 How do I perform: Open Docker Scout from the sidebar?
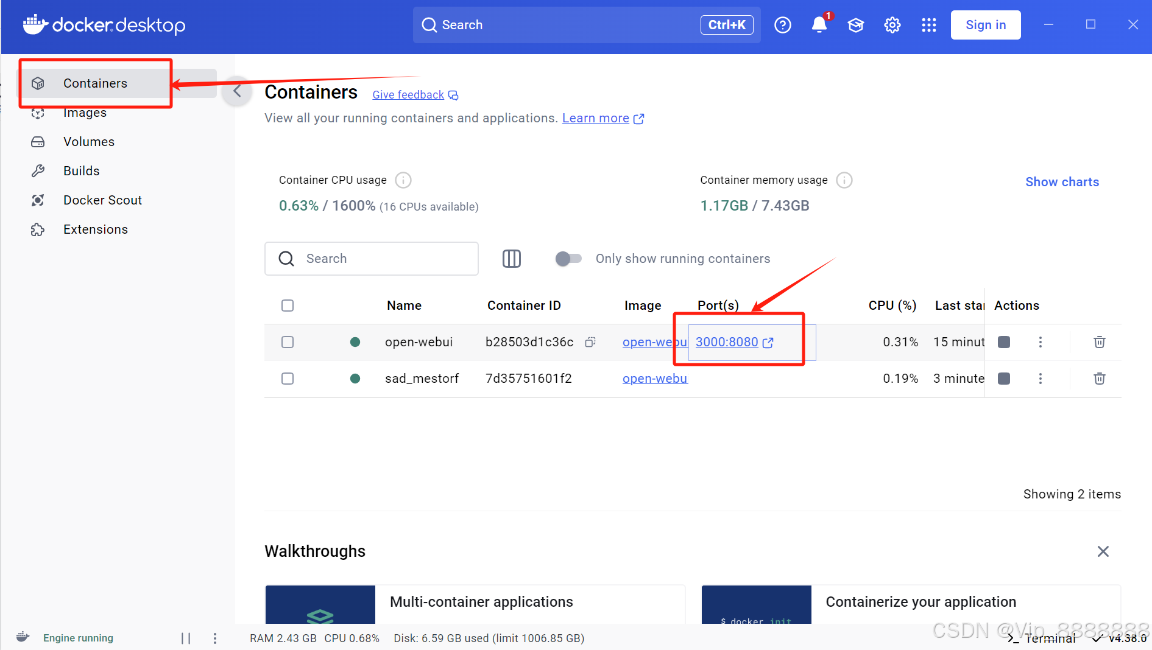click(x=102, y=200)
